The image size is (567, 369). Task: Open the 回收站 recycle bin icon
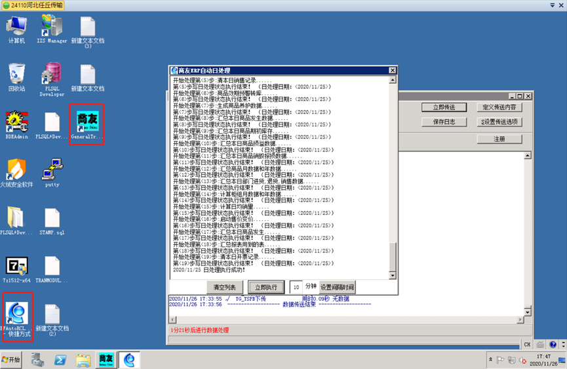pos(16,77)
